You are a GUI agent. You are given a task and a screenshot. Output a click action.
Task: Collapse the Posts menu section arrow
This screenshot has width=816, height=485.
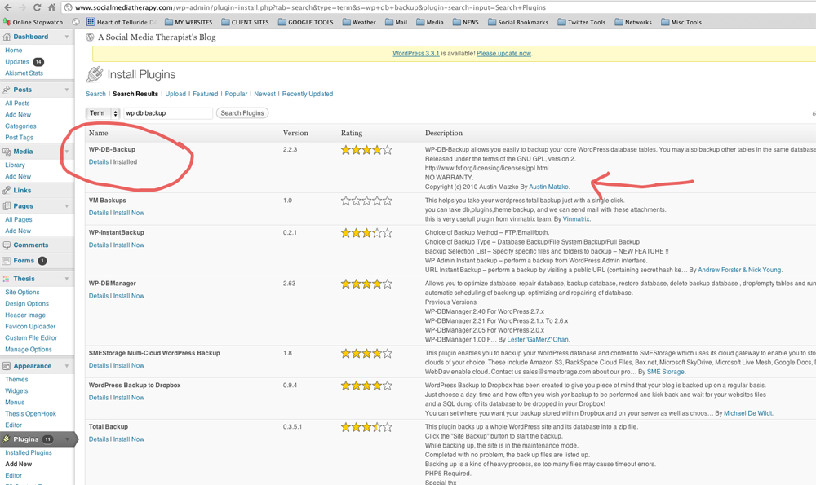click(67, 90)
